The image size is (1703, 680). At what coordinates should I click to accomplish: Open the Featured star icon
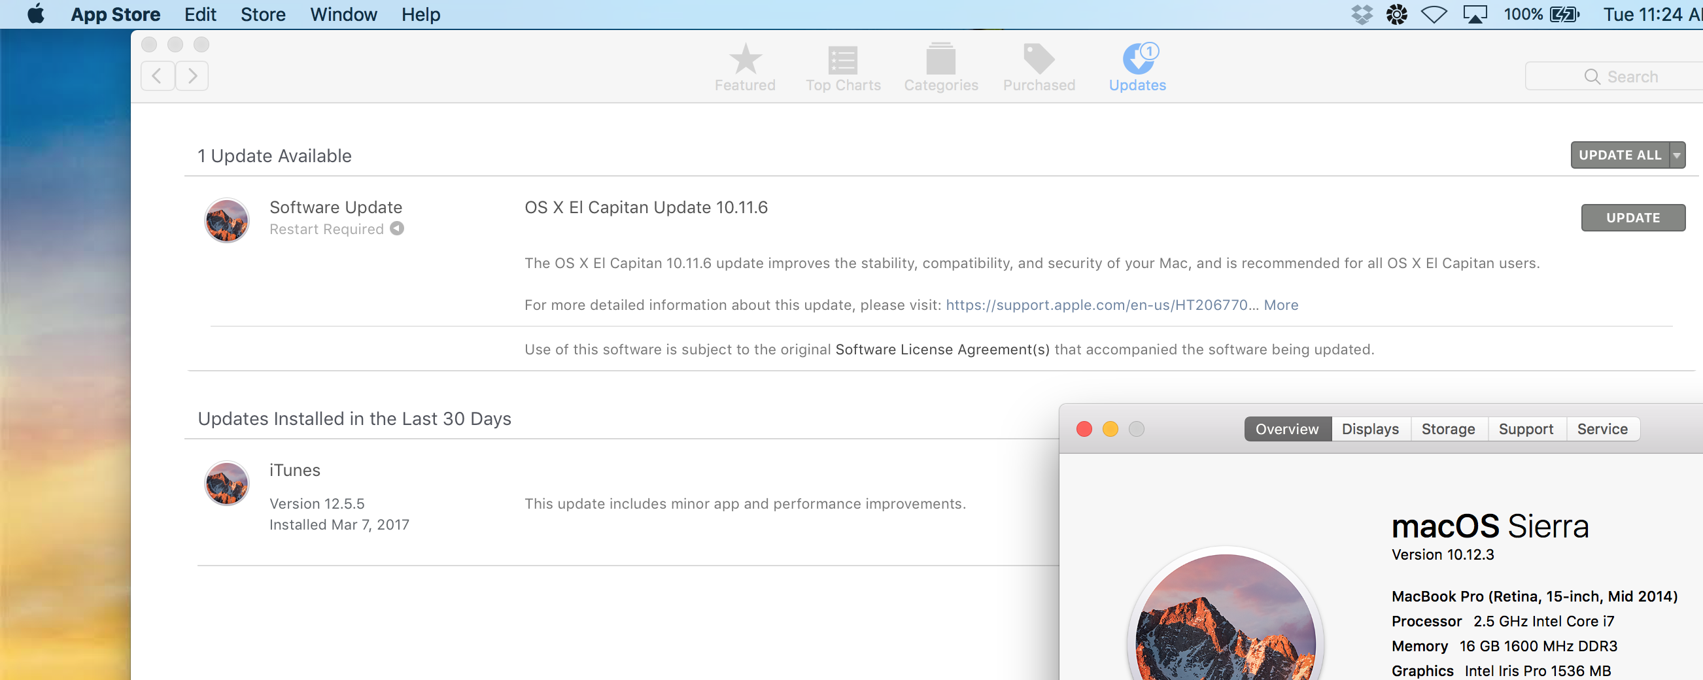click(x=745, y=59)
